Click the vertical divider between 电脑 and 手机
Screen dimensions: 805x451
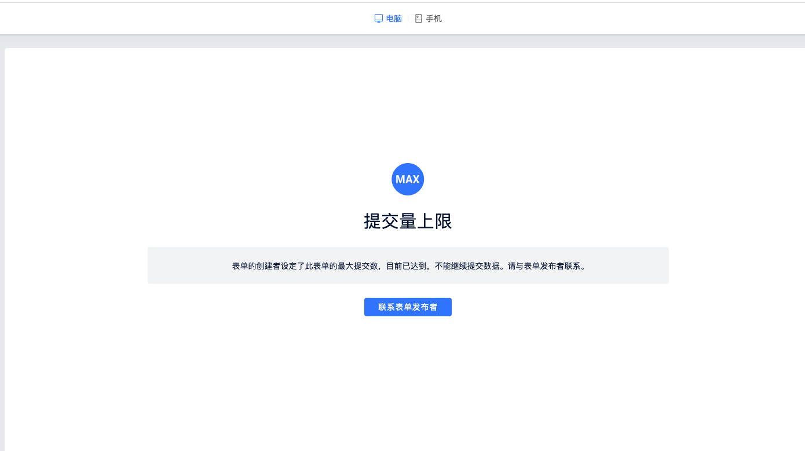coord(408,19)
